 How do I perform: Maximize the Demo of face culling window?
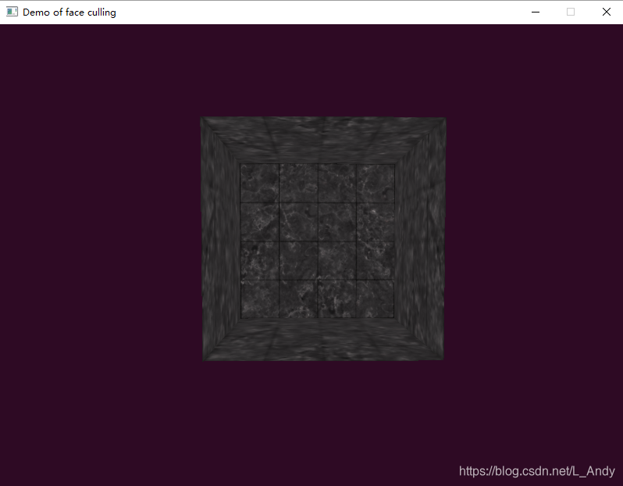pyautogui.click(x=571, y=12)
